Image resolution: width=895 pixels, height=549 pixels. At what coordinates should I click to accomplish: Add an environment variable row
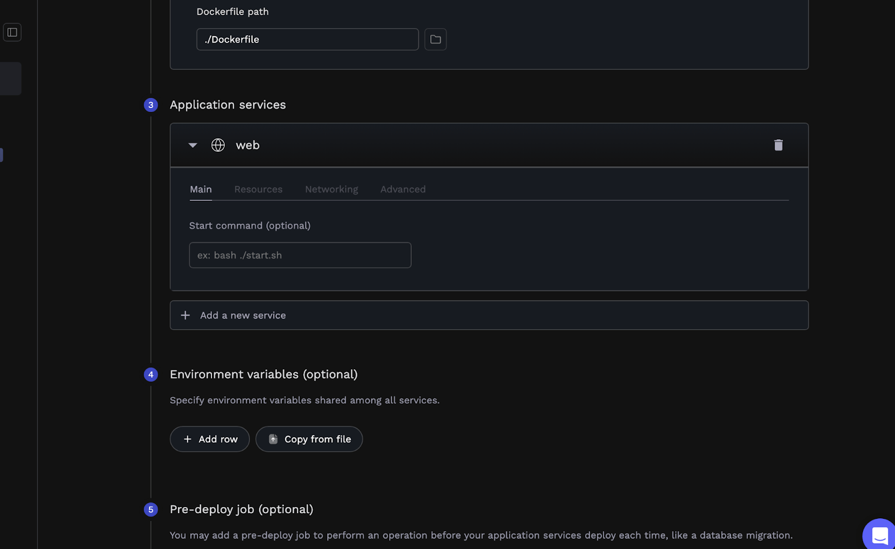(x=210, y=439)
